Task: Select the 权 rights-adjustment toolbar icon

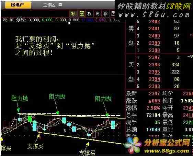Action: pyautogui.click(x=89, y=14)
